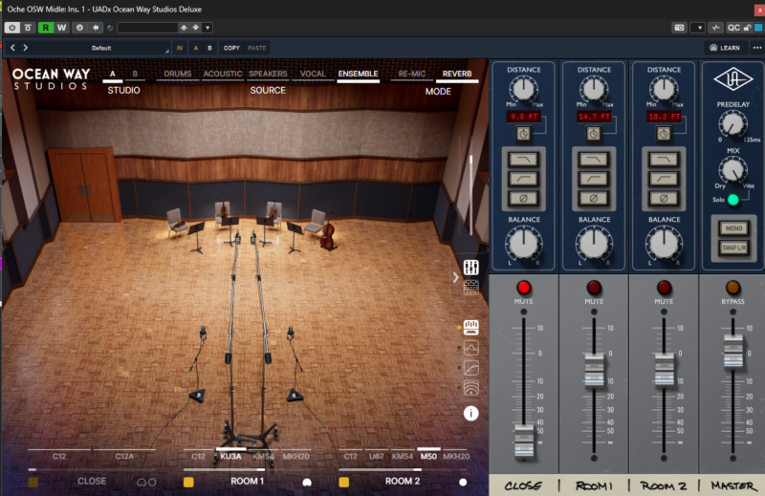Toggle the plugin power button

(x=12, y=28)
